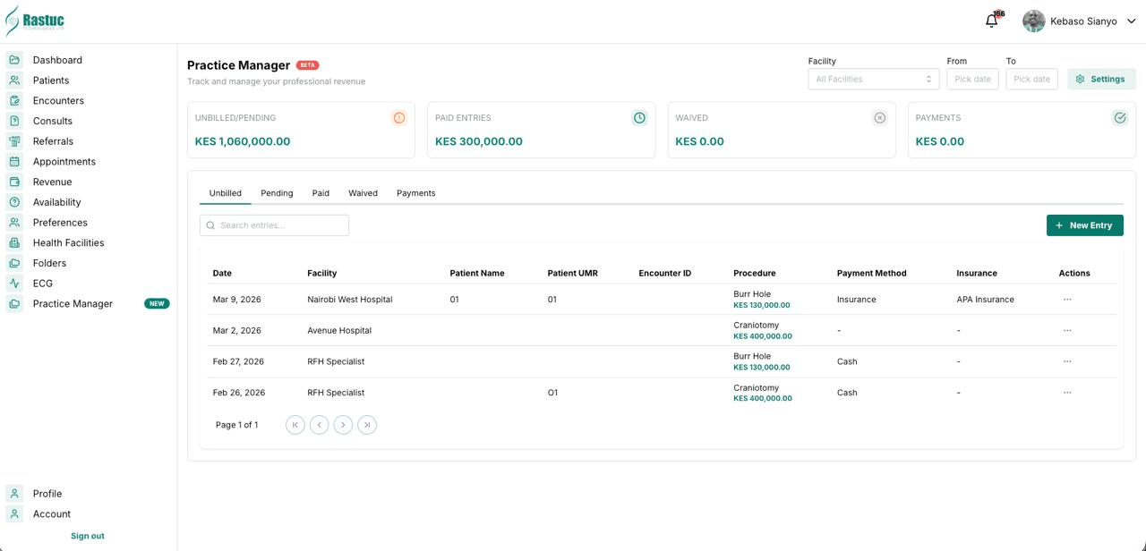
Task: Open the Appointments calendar icon
Action: click(x=13, y=161)
